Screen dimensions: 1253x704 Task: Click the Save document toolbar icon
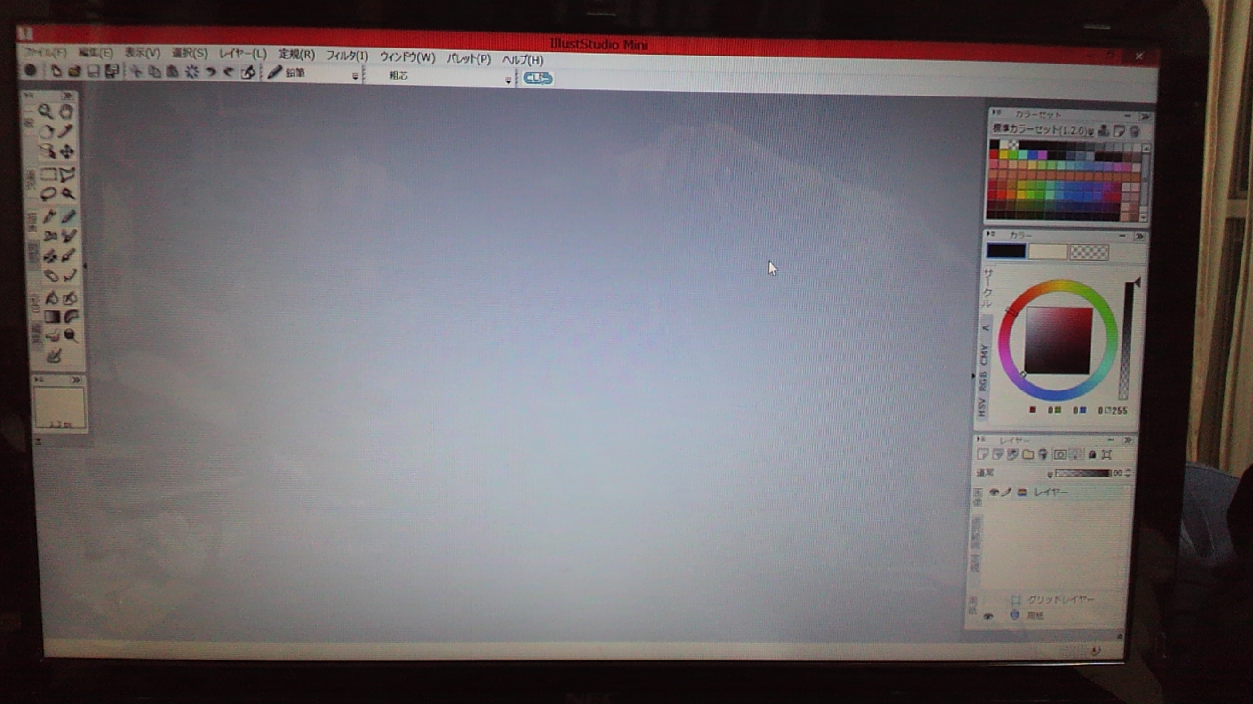click(93, 72)
